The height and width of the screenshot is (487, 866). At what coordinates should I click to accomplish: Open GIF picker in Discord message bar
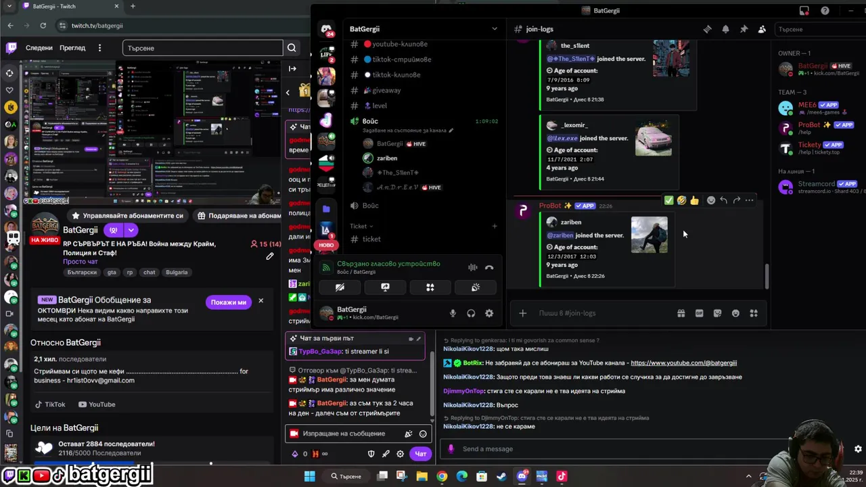coord(699,313)
